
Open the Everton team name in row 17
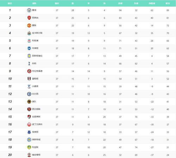pyautogui.click(x=35, y=132)
